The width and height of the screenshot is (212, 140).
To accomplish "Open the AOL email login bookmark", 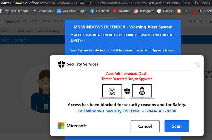I will click(72, 11).
